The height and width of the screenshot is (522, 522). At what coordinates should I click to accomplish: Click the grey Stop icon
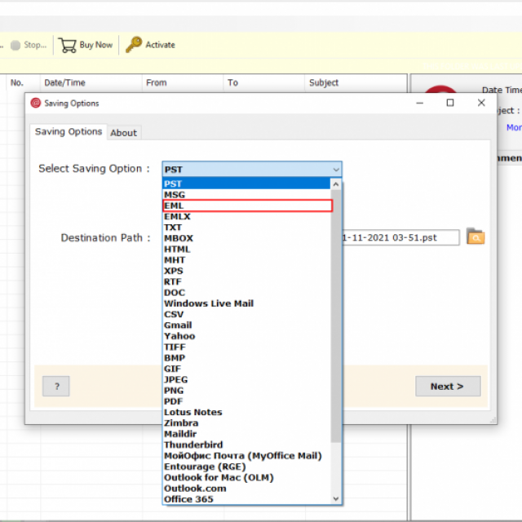coord(15,45)
